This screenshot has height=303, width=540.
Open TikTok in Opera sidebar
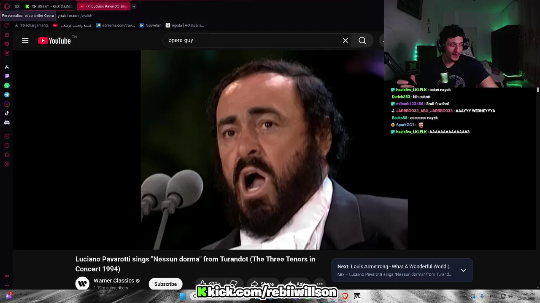tap(7, 113)
